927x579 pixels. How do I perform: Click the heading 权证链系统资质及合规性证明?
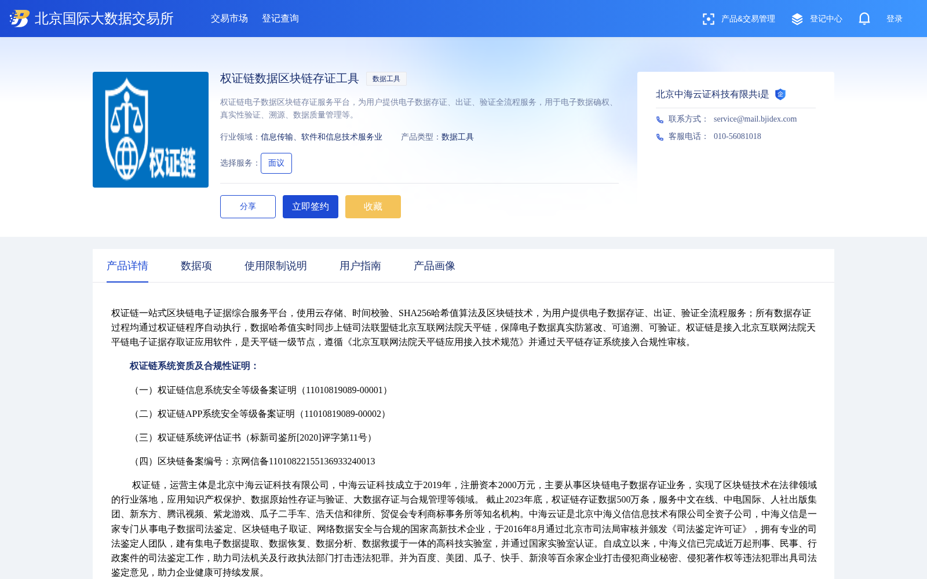pyautogui.click(x=194, y=366)
